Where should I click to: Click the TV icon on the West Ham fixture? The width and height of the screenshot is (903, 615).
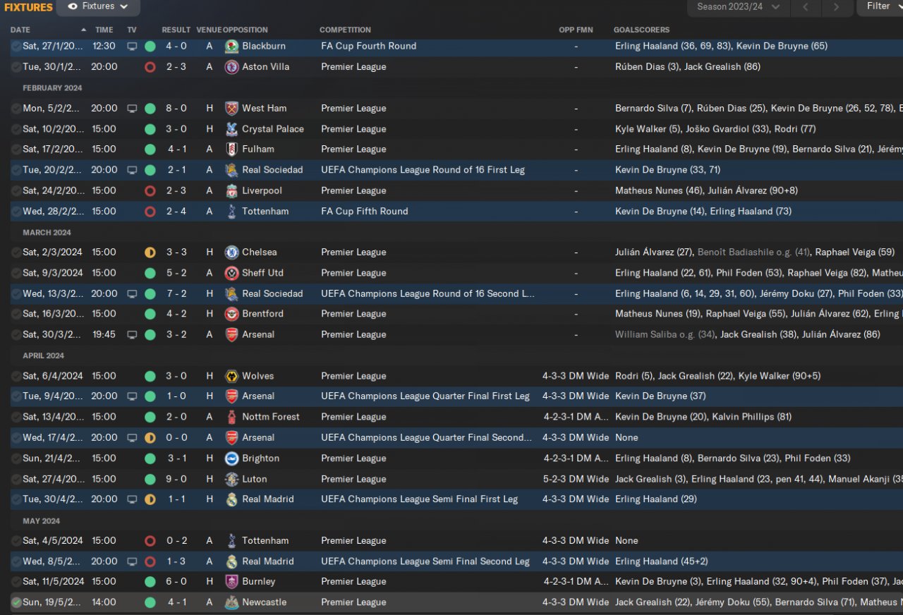(x=132, y=109)
